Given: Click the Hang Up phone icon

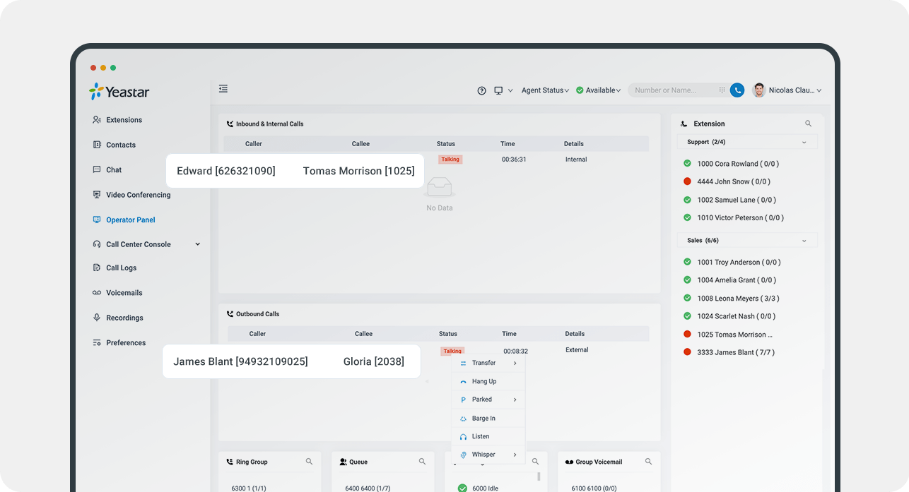Looking at the screenshot, I should point(463,382).
